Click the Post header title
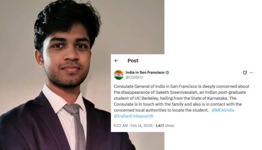This screenshot has width=262, height=150. coord(133,61)
